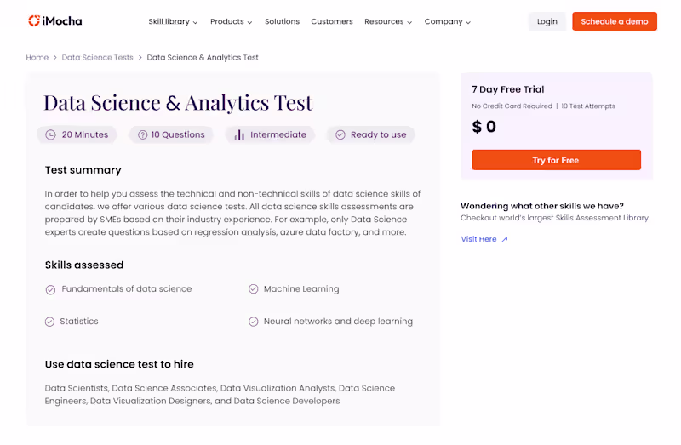The width and height of the screenshot is (681, 445).
Task: Click the bar chart icon beside Intermediate
Action: 239,134
